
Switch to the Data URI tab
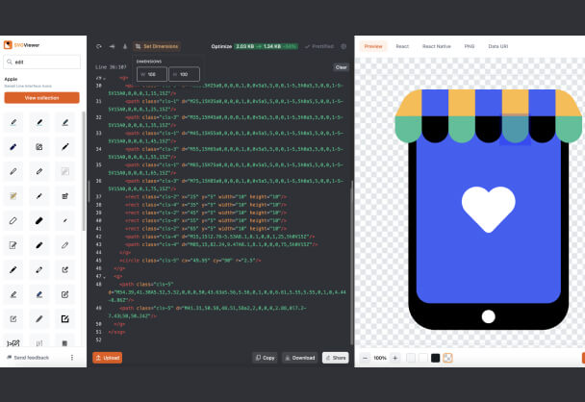click(499, 45)
